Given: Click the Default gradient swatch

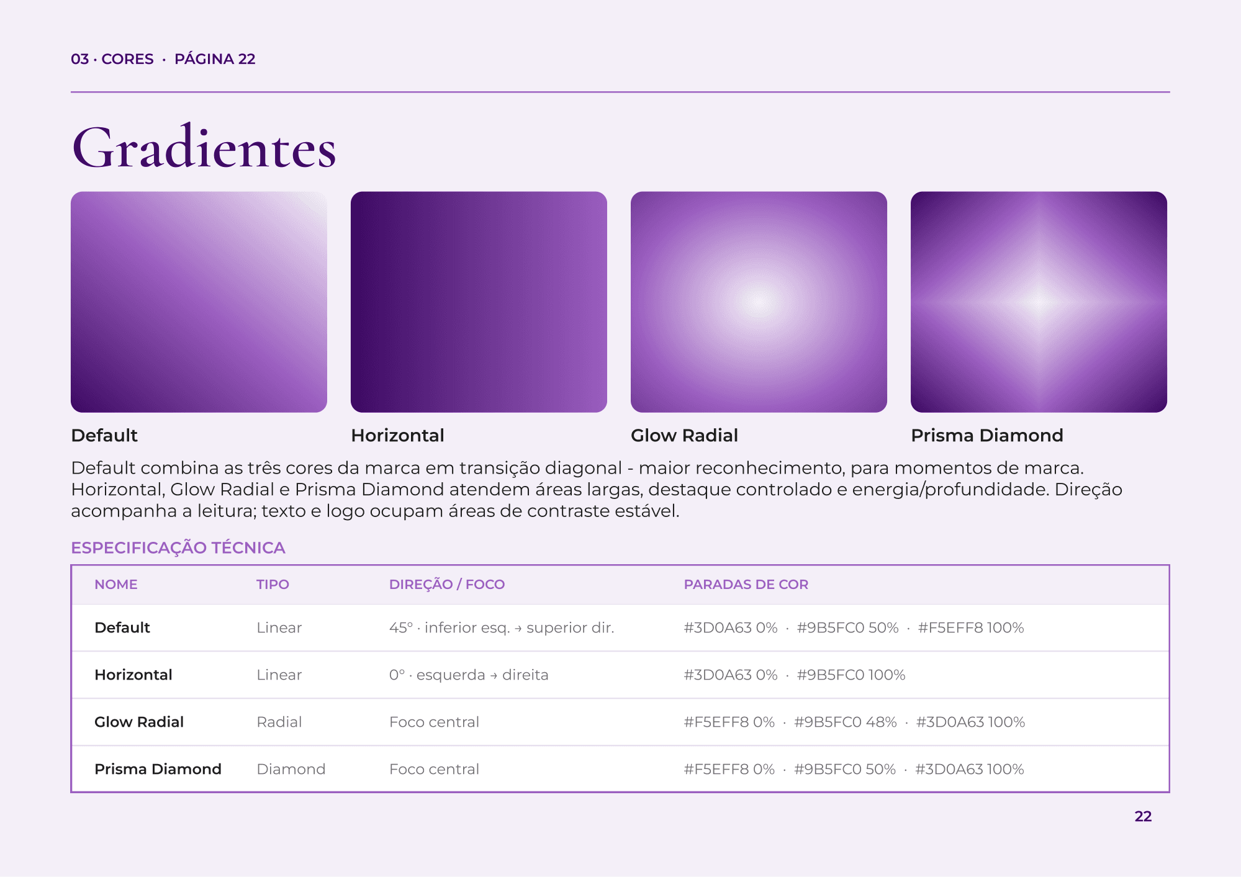Looking at the screenshot, I should pos(199,302).
